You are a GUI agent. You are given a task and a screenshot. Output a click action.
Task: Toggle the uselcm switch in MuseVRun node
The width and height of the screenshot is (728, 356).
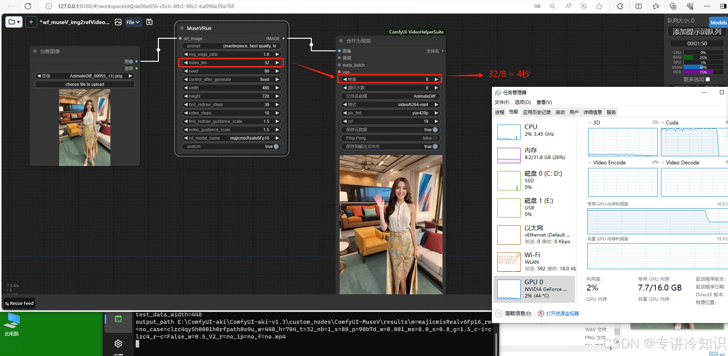click(x=276, y=147)
